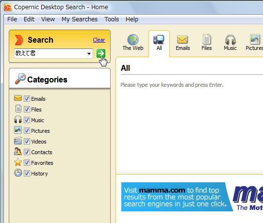Click the Videos label in Categories
The width and height of the screenshot is (263, 223).
(39, 142)
